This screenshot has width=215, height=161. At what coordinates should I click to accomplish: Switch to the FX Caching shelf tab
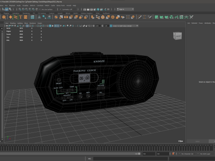(42, 13)
